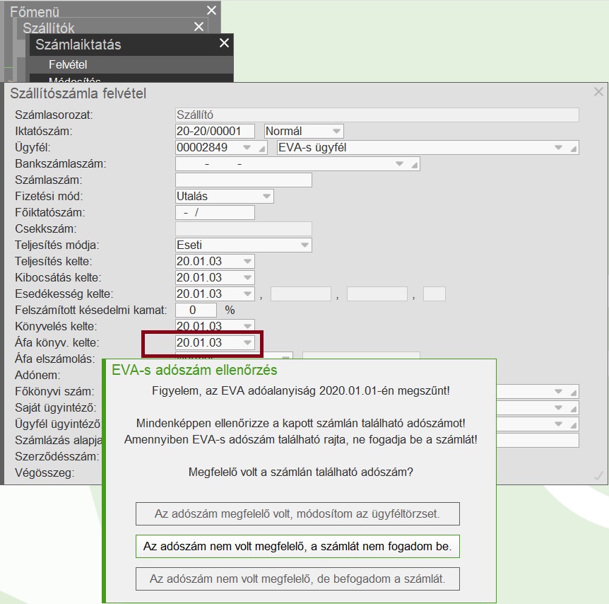Click the Csekkszám input field
This screenshot has height=604, width=609.
coord(244,228)
